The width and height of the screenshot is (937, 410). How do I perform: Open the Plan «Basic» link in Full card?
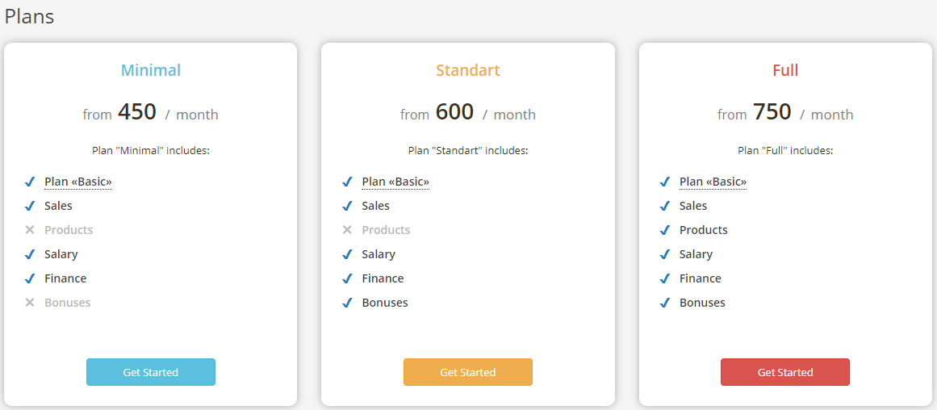713,182
